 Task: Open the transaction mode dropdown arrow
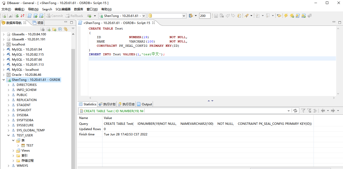95,16
